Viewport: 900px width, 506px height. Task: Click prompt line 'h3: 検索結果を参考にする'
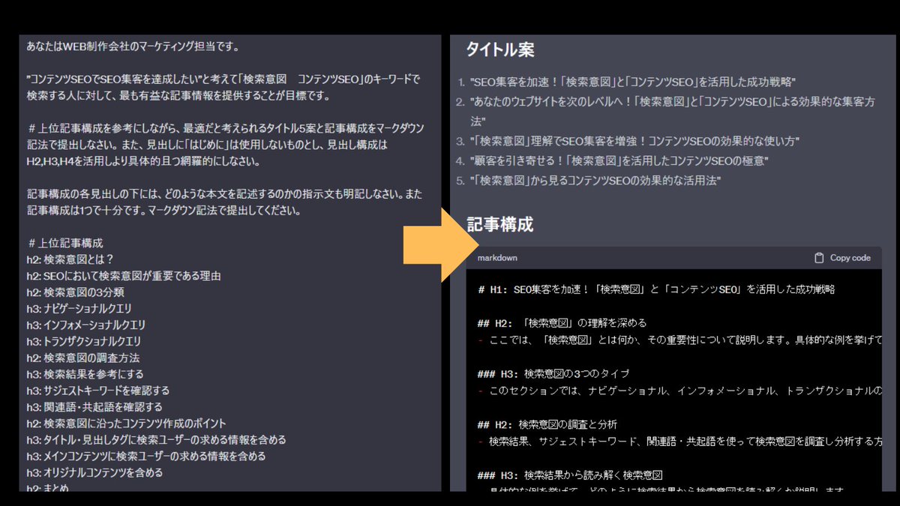coord(85,374)
